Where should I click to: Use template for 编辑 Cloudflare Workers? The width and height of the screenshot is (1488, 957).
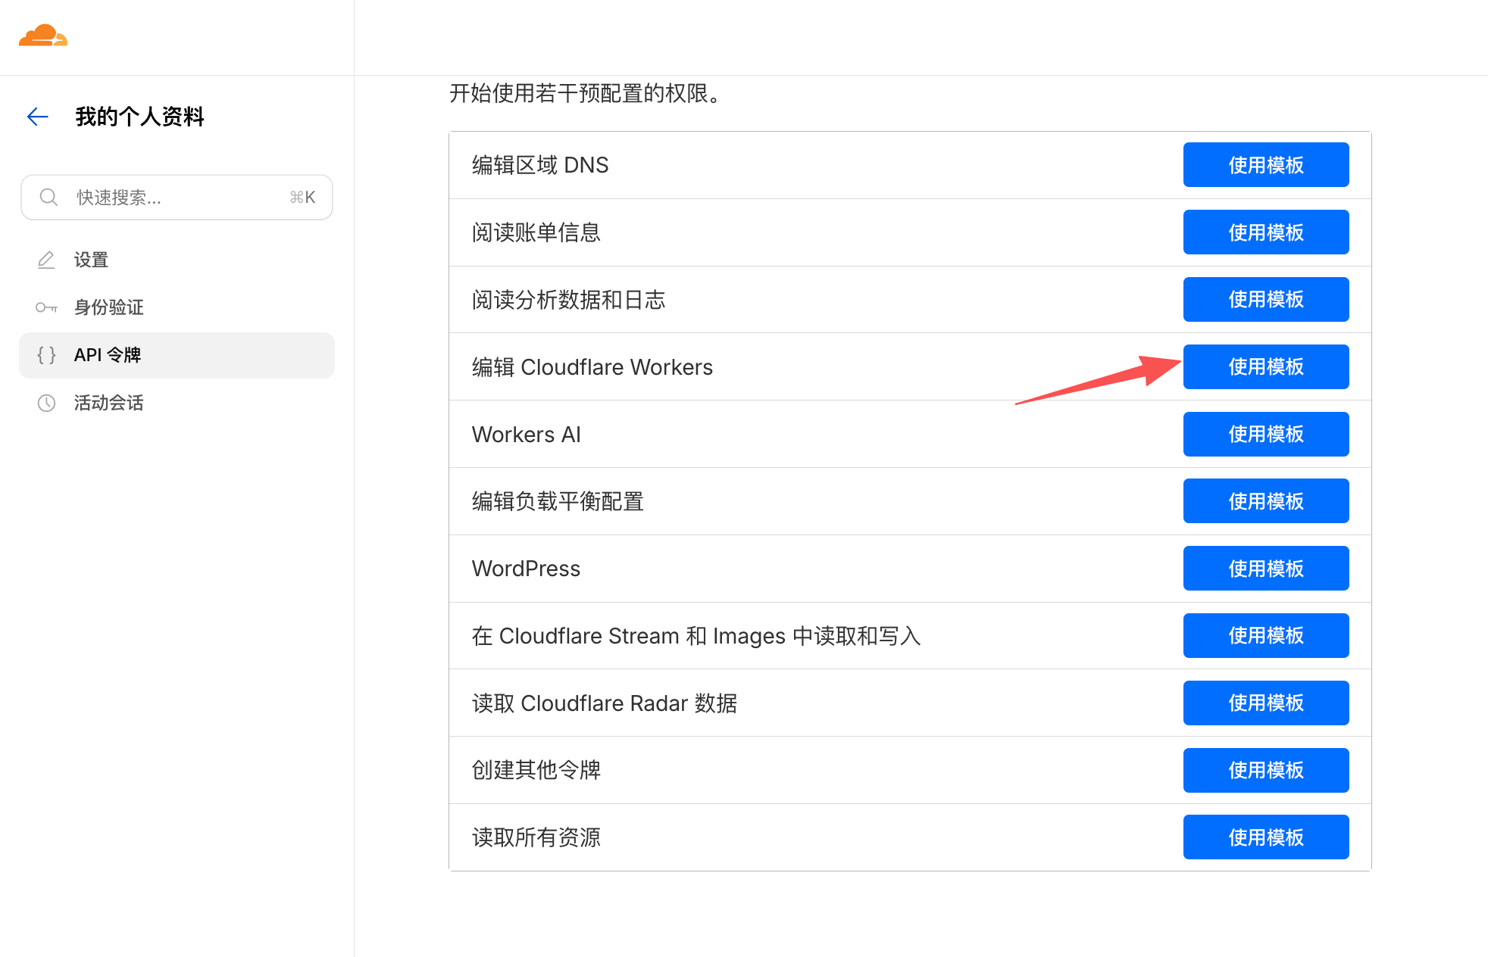click(x=1265, y=366)
